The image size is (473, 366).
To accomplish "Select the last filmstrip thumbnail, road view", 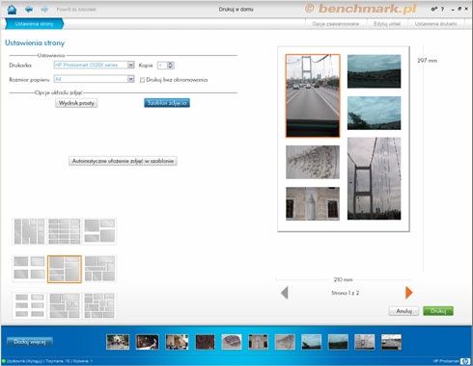I will click(391, 342).
